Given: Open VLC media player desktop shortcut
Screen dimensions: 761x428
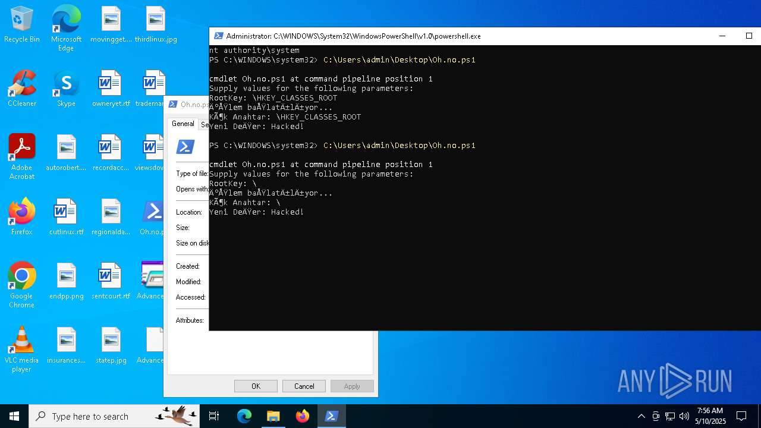Looking at the screenshot, I should (22, 350).
